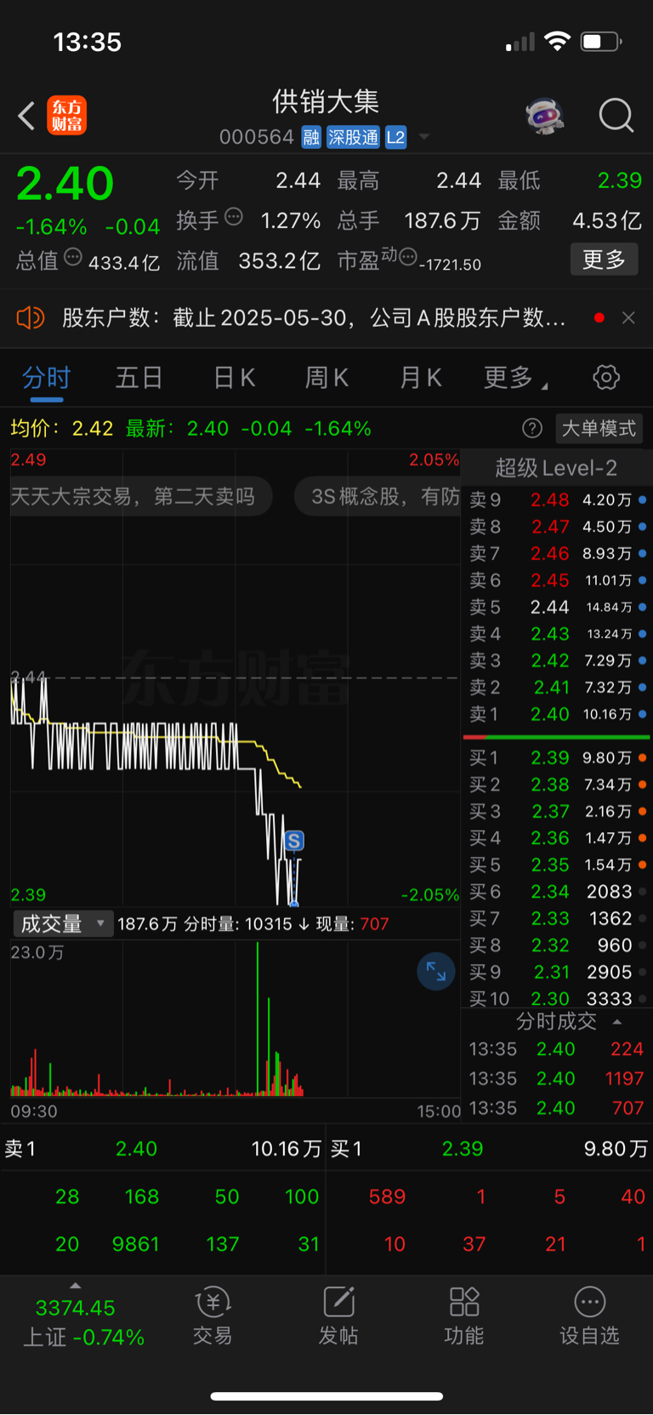Tap the L2 badge

(395, 137)
